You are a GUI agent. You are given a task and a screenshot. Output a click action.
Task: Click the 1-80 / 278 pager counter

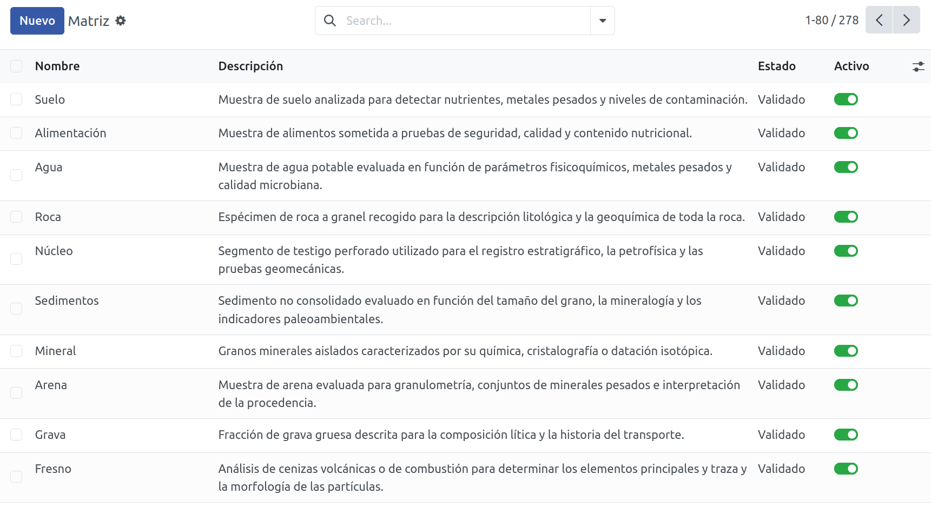[831, 20]
